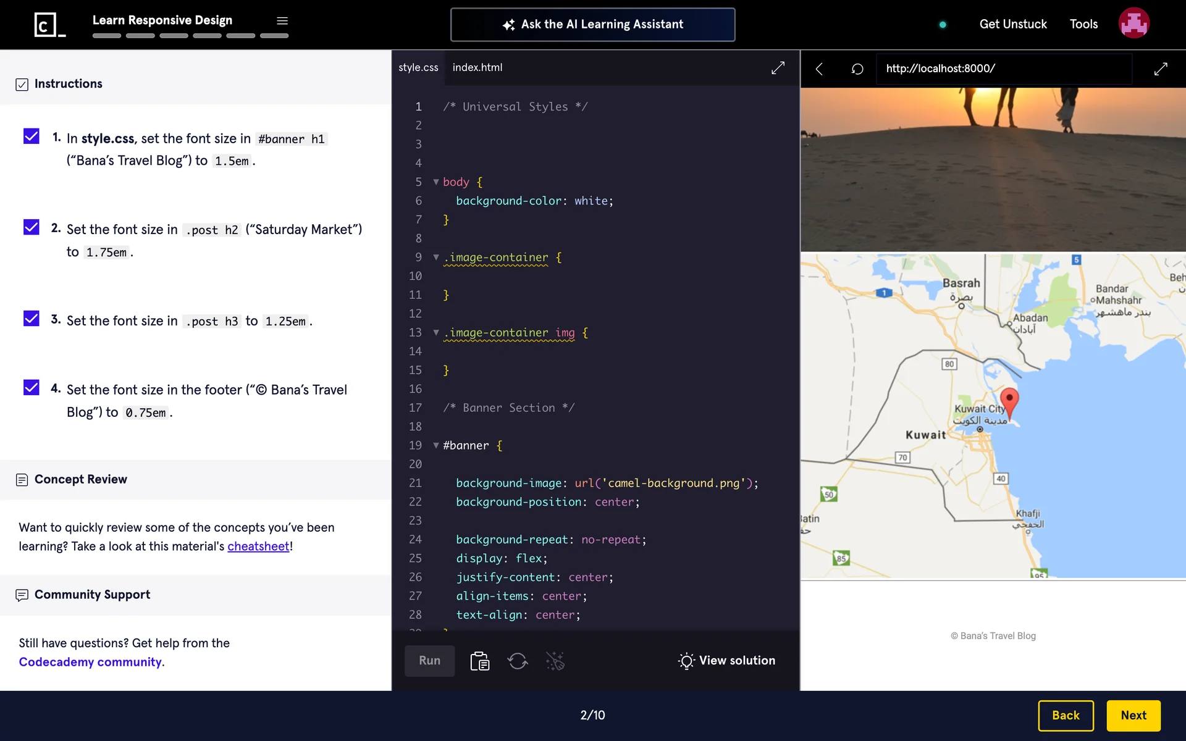Viewport: 1186px width, 741px height.
Task: Click the Next button
Action: (1133, 715)
